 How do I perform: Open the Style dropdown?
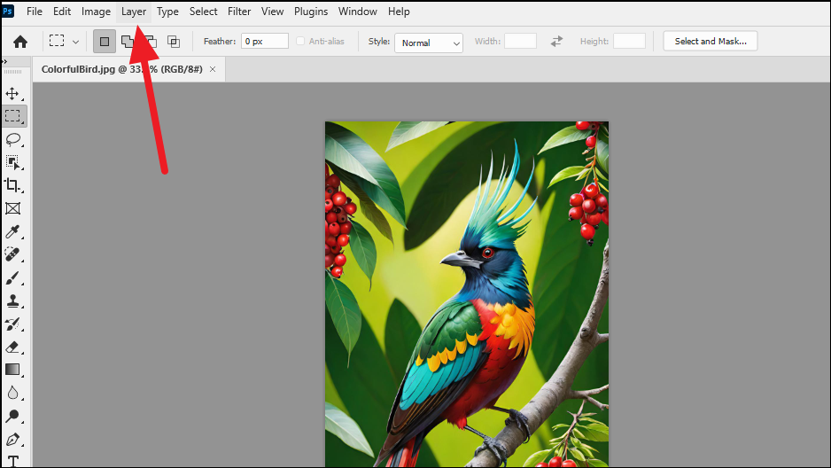(x=429, y=42)
